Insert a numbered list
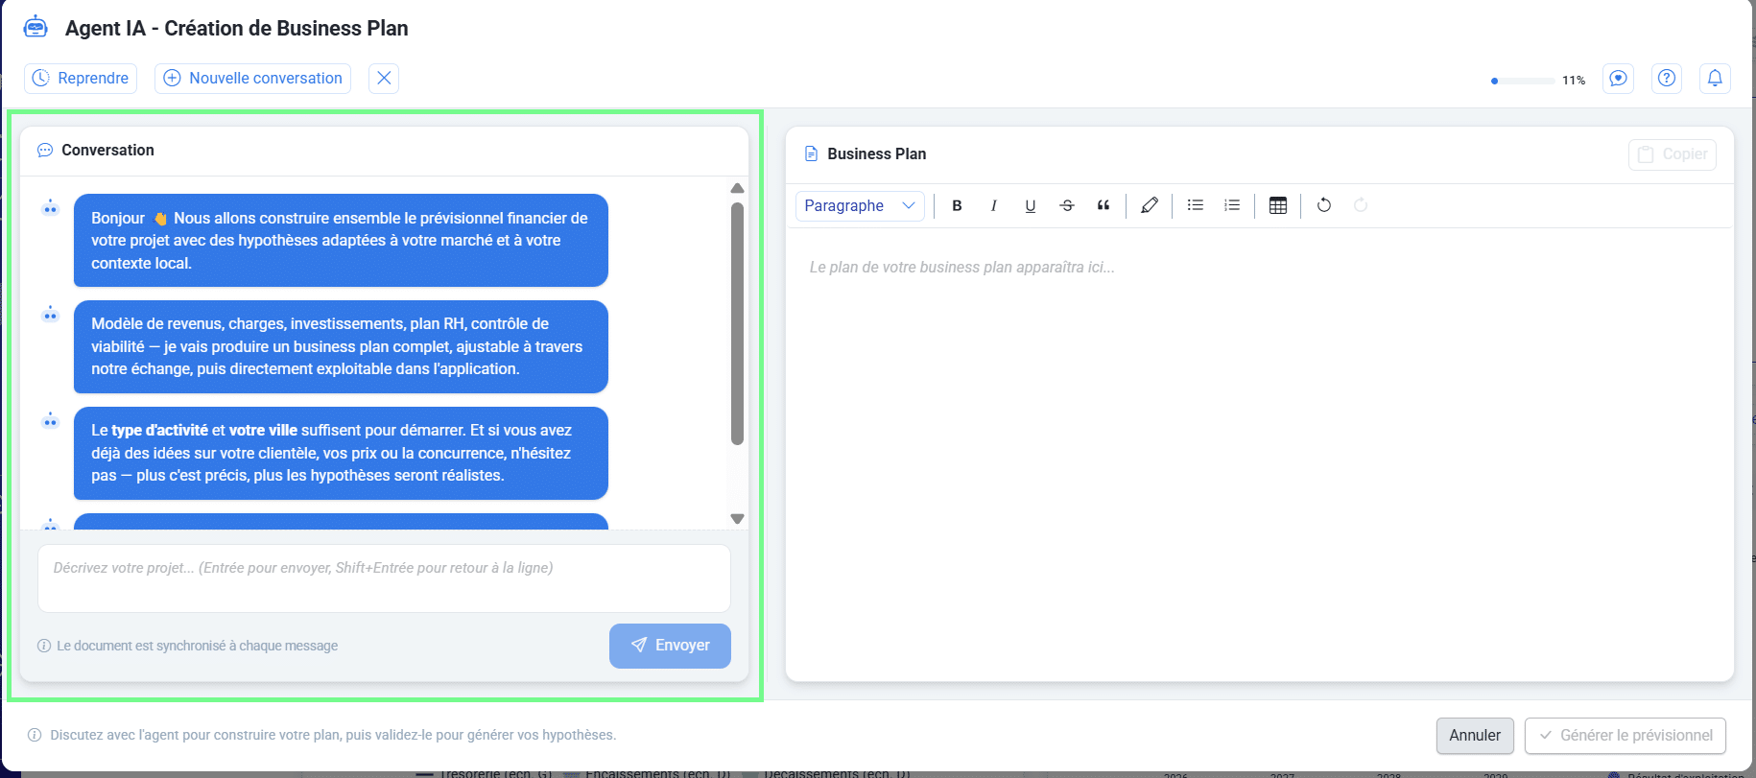1756x778 pixels. tap(1232, 205)
